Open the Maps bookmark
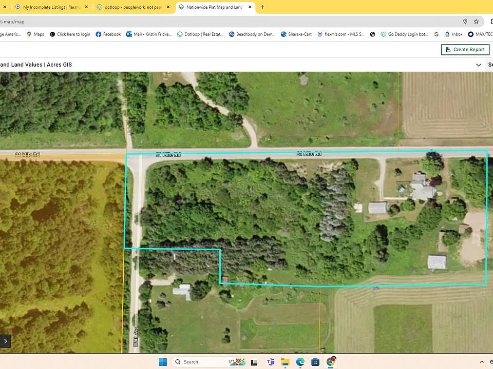 click(35, 34)
